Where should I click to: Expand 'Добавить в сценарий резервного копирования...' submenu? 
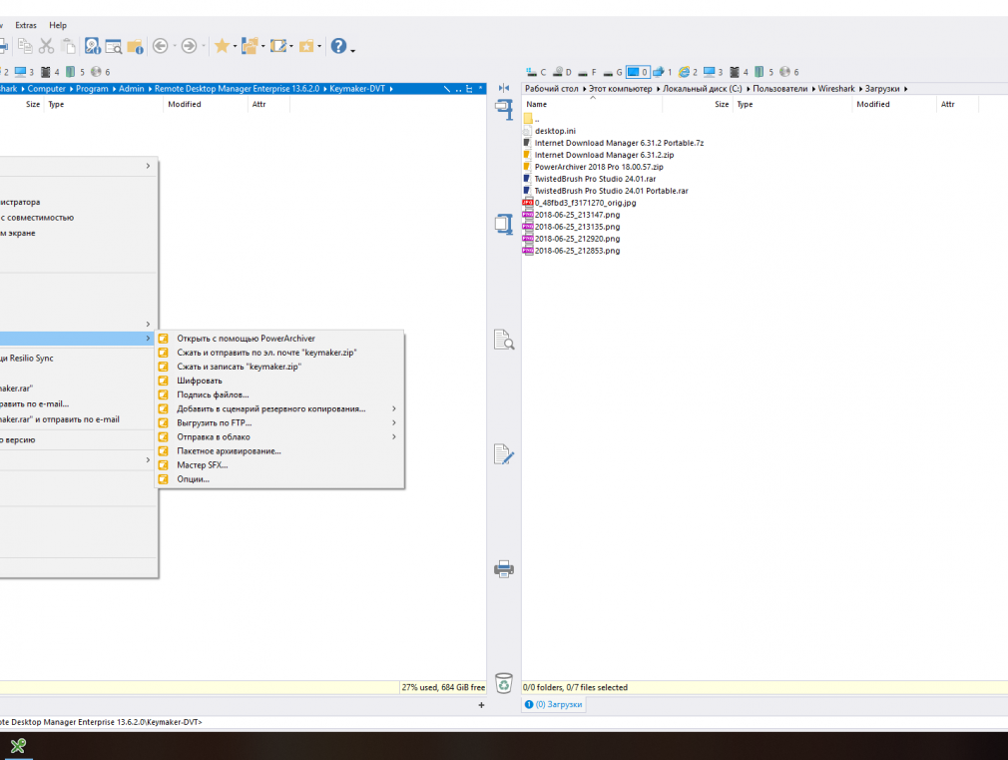tap(279, 409)
